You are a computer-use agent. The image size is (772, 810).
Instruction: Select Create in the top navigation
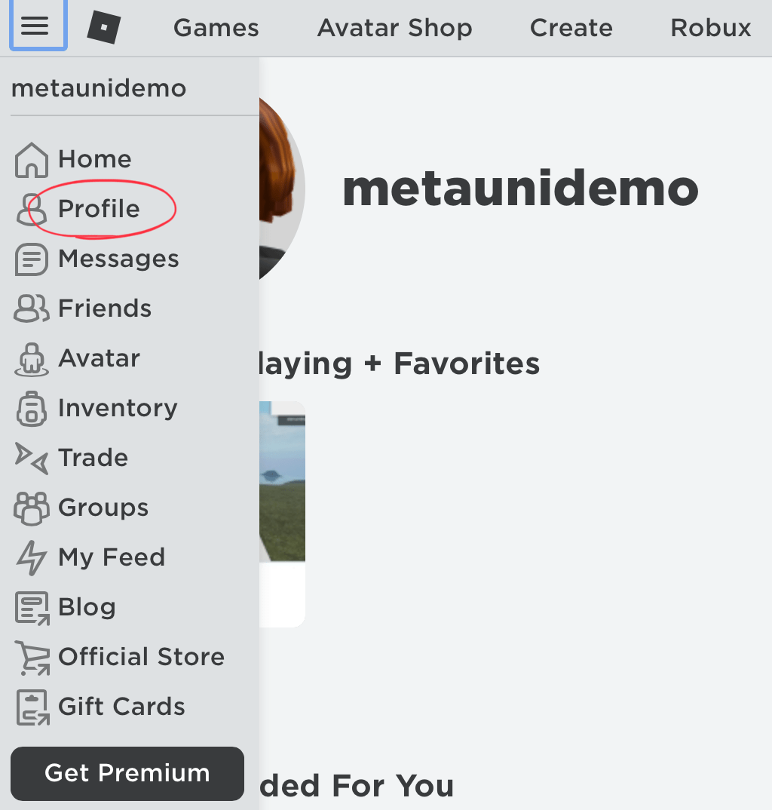[x=571, y=27]
